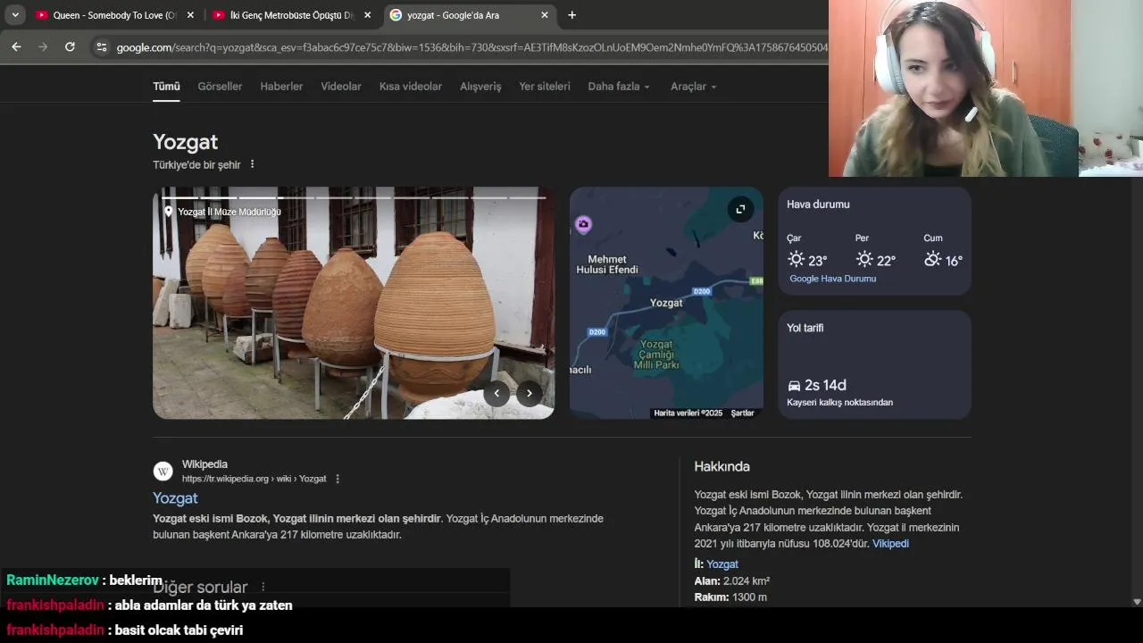Click the Kayseri kalkış noktasından text

pos(839,403)
